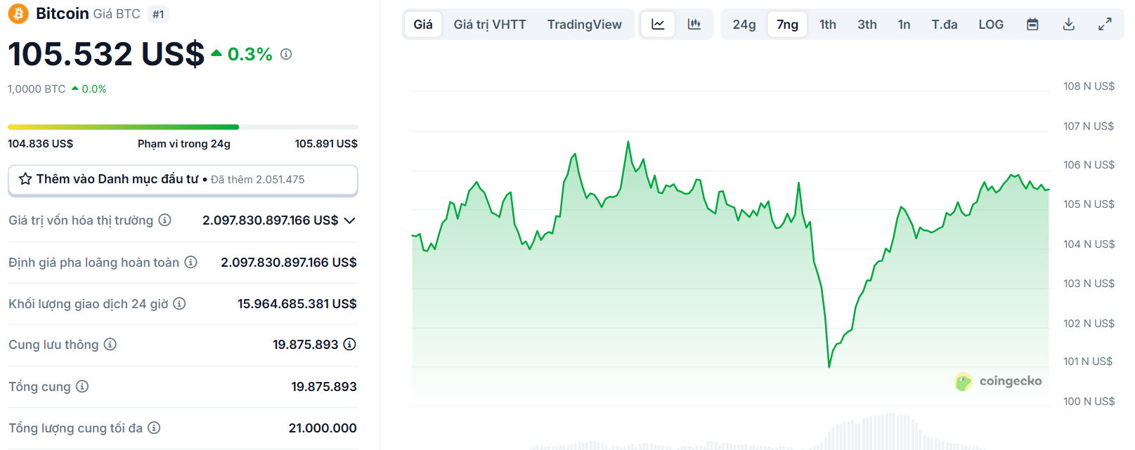The image size is (1135, 450).
Task: Click the Bitcoin logo icon
Action: (18, 13)
